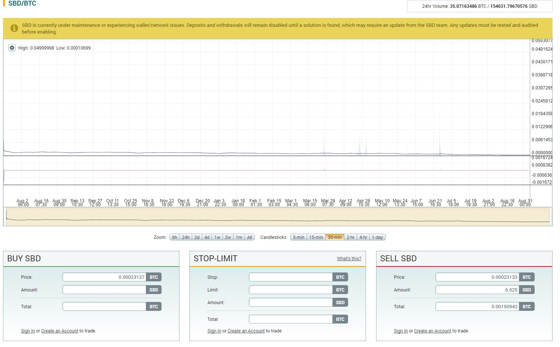Focus the Stop-Limit Total field

pyautogui.click(x=291, y=319)
